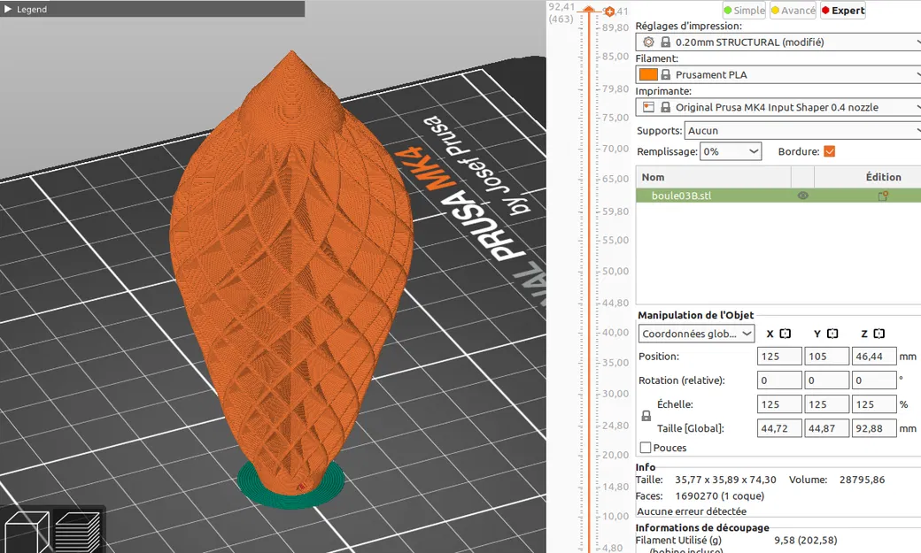
Task: Click the Volume value 28795,86
Action: pyautogui.click(x=862, y=480)
